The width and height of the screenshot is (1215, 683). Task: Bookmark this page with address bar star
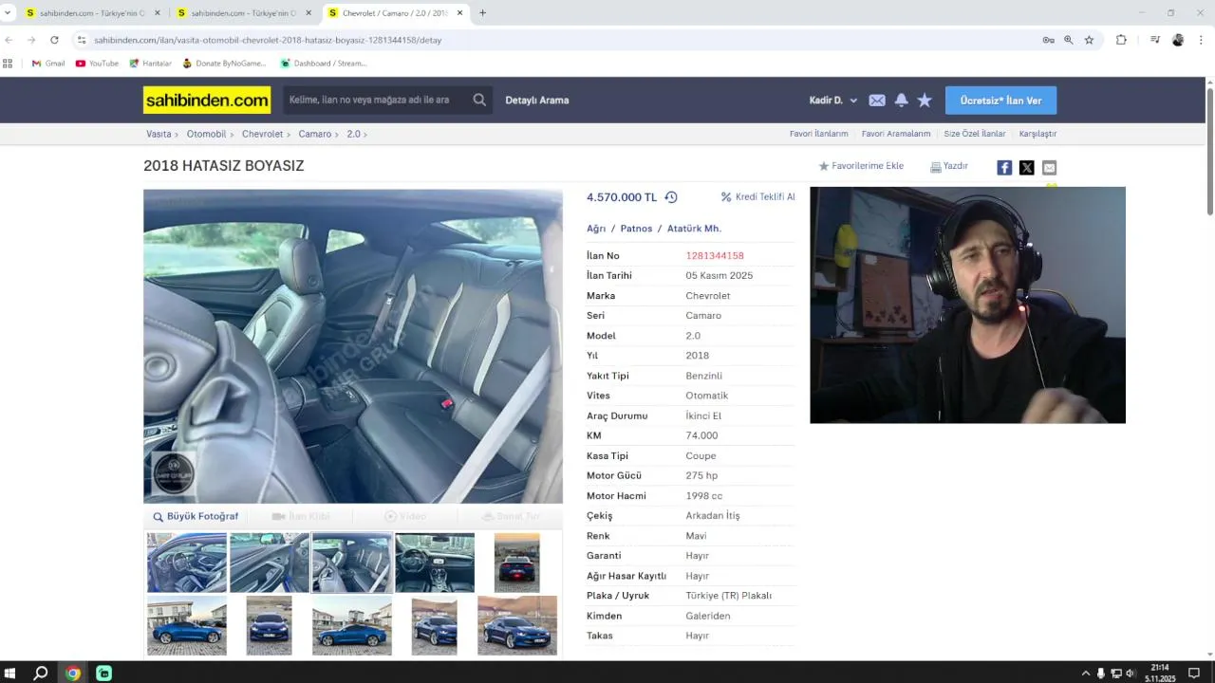click(1089, 40)
